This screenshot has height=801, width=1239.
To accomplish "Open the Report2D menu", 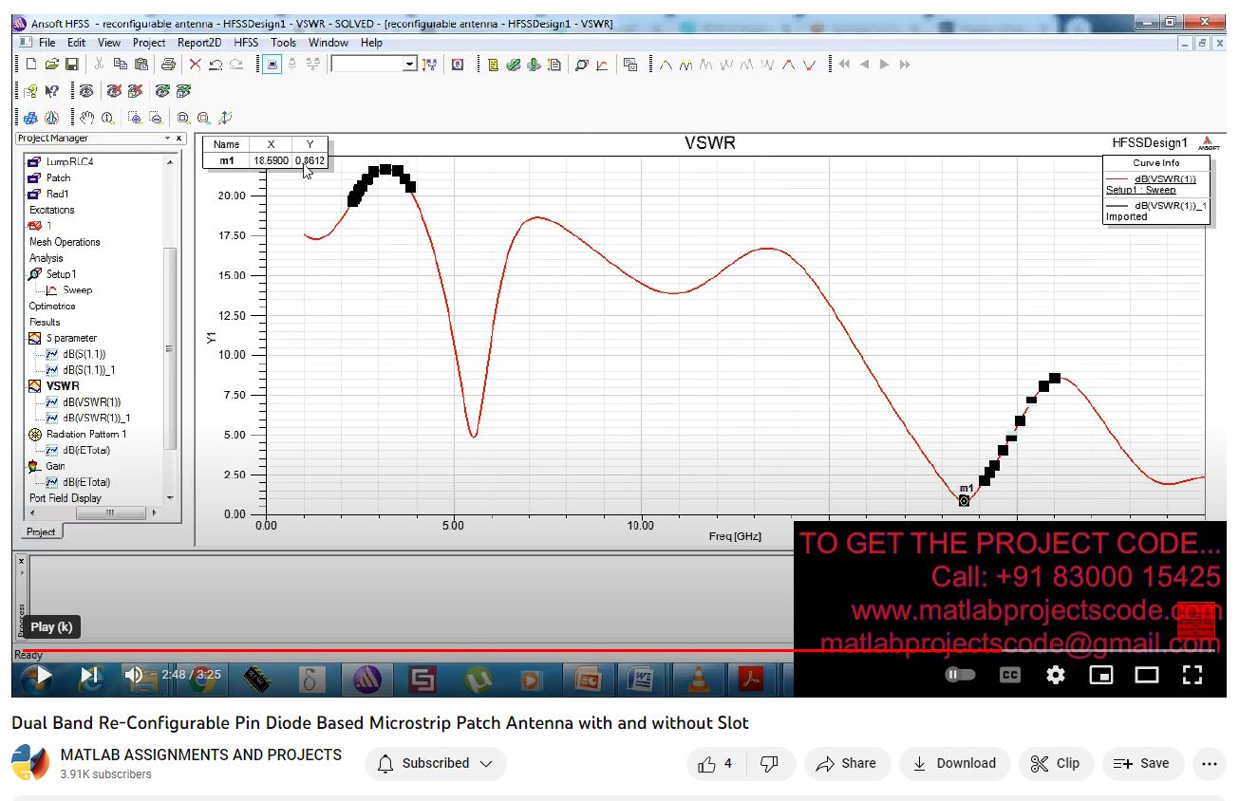I will pyautogui.click(x=199, y=43).
